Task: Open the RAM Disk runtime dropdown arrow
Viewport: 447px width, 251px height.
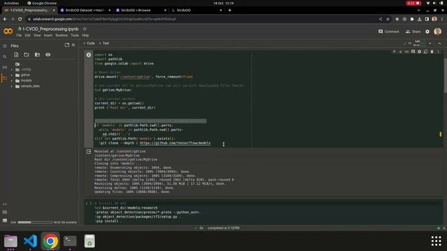Action: [430, 43]
